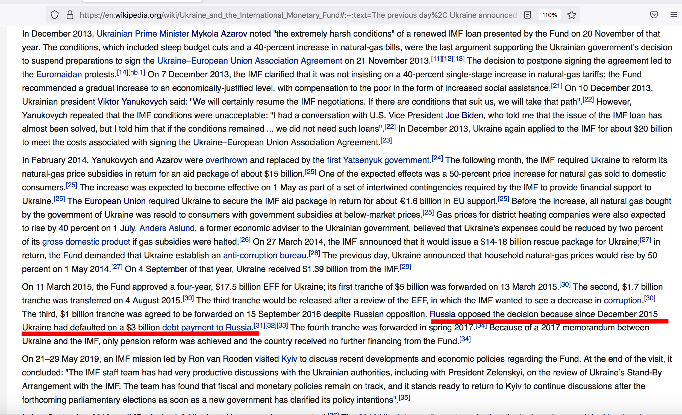Screen dimensions: 682x415
Task: Jump to citation [31]
Action: click(259, 325)
